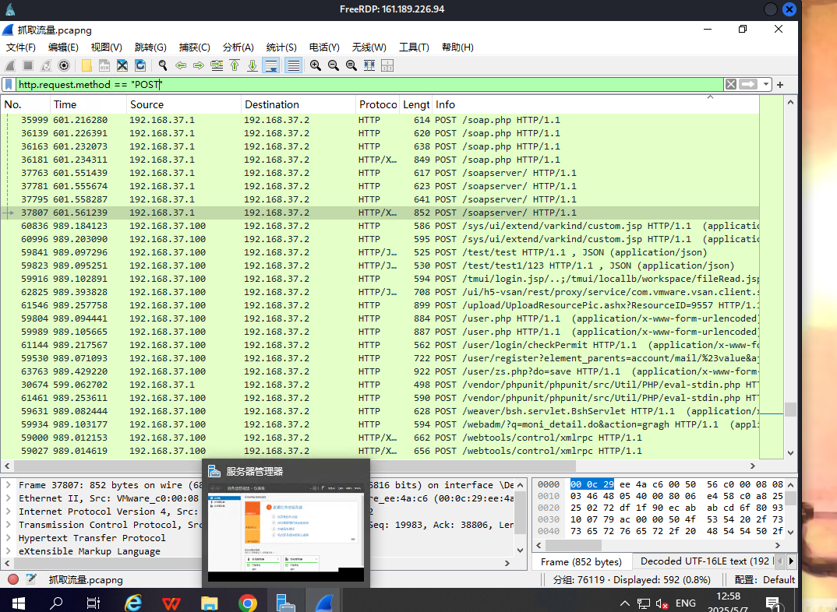Sort packets by the Info column header
This screenshot has height=612, width=837.
click(595, 104)
